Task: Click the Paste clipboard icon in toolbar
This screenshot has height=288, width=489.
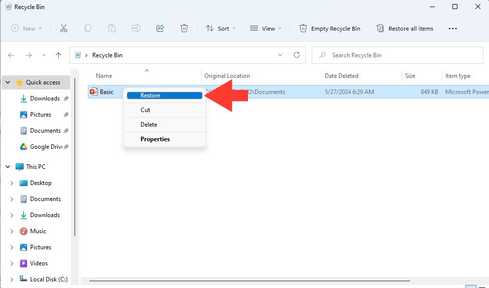Action: tap(111, 29)
